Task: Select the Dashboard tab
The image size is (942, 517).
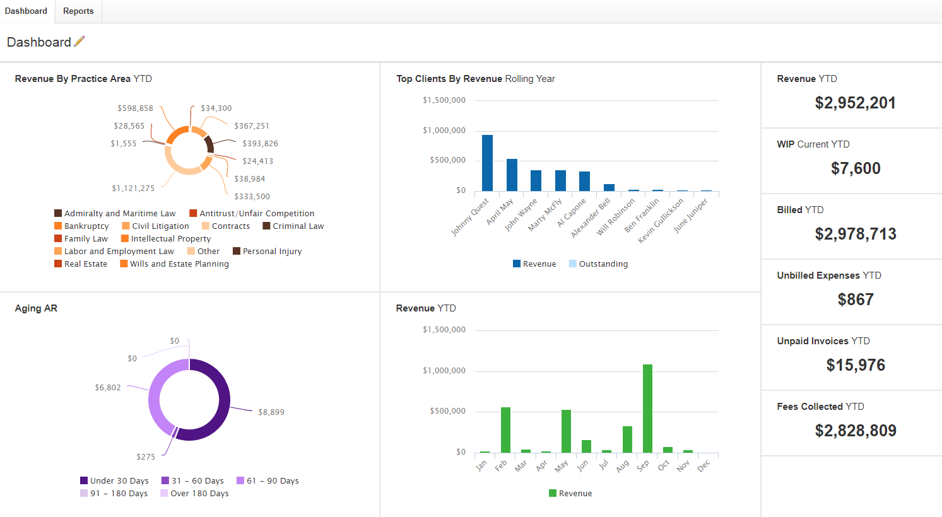Action: click(x=26, y=11)
